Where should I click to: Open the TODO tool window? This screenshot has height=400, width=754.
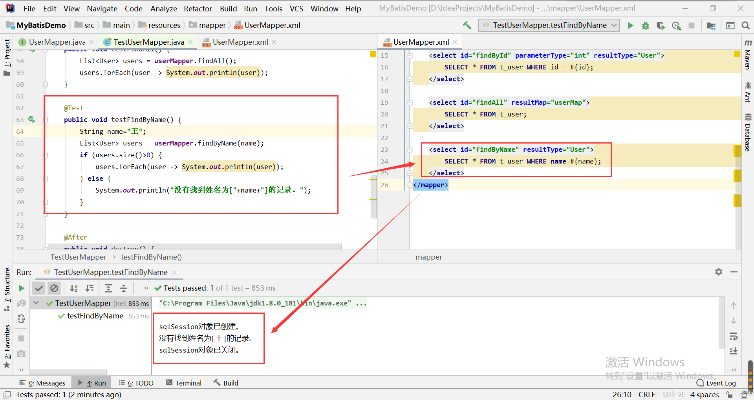point(136,383)
